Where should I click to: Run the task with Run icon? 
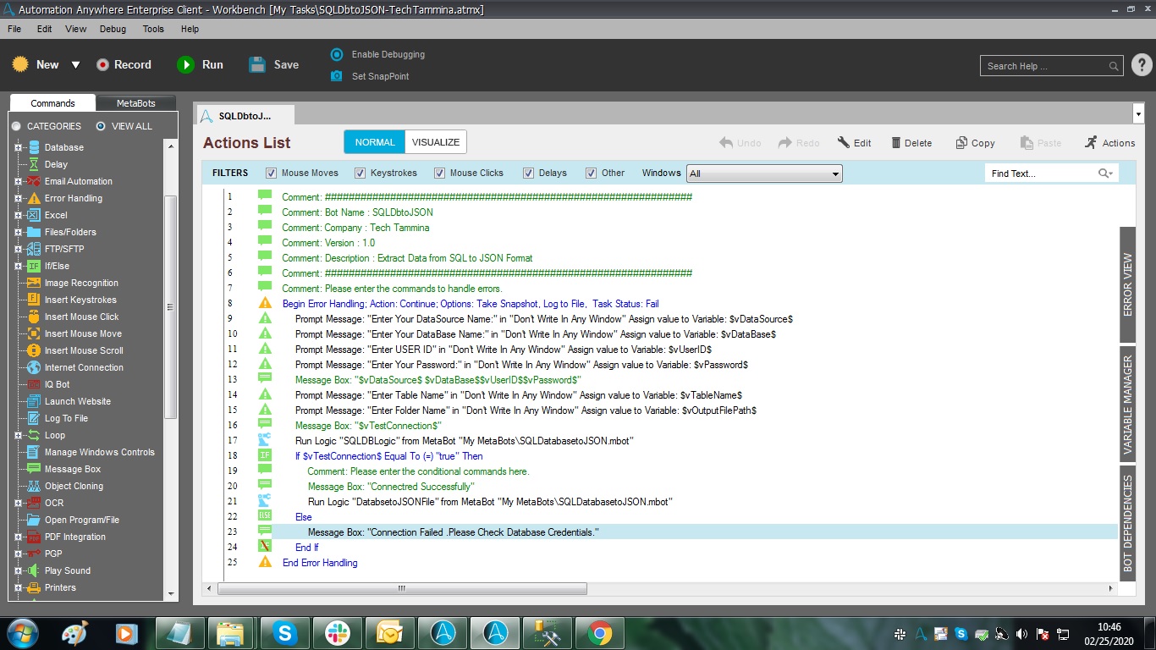click(x=185, y=64)
